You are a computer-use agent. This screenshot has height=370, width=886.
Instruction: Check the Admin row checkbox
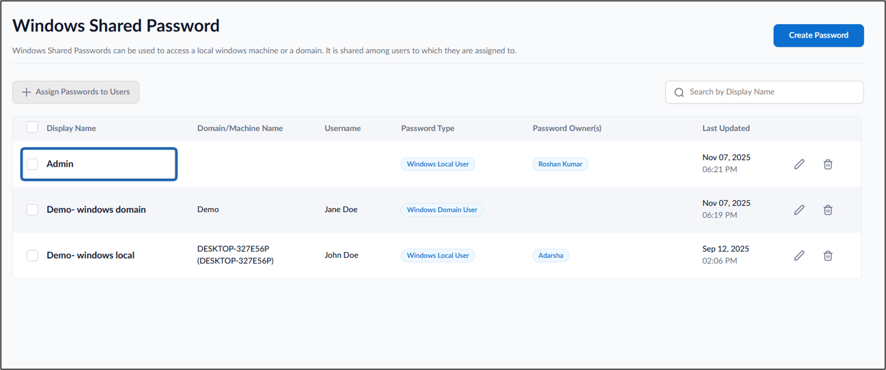[32, 164]
